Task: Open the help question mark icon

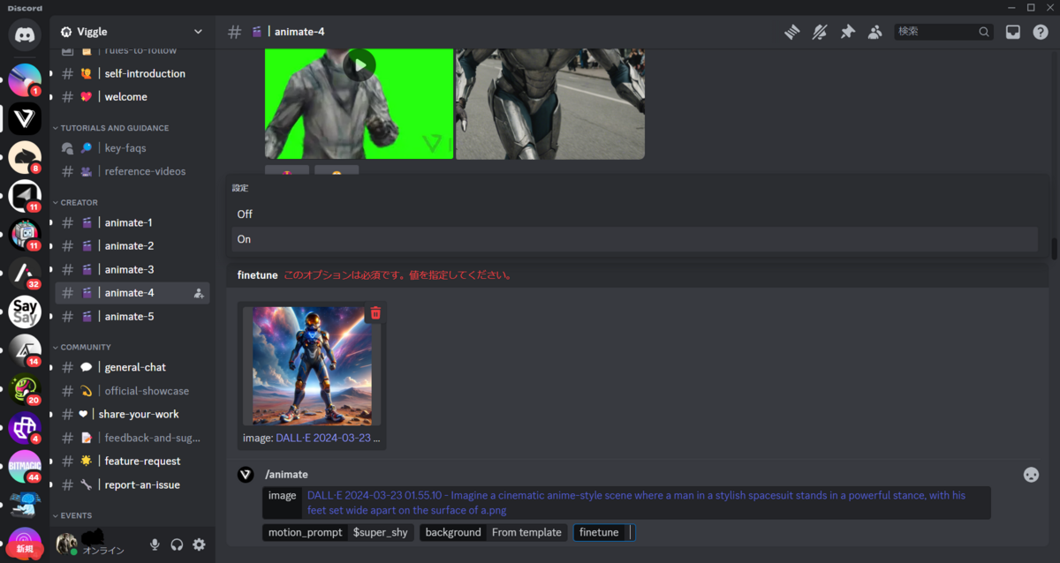Action: 1041,32
